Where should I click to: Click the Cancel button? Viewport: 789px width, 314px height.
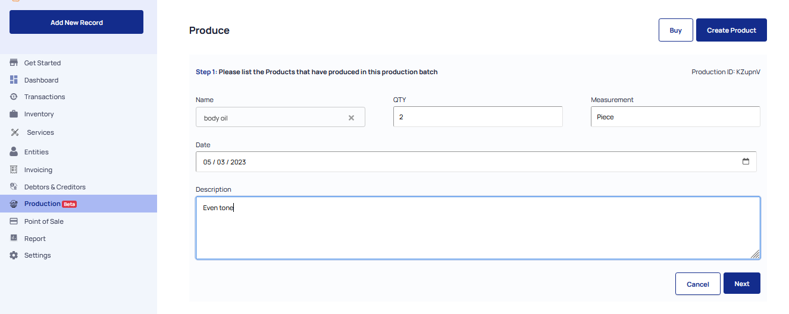(x=698, y=284)
